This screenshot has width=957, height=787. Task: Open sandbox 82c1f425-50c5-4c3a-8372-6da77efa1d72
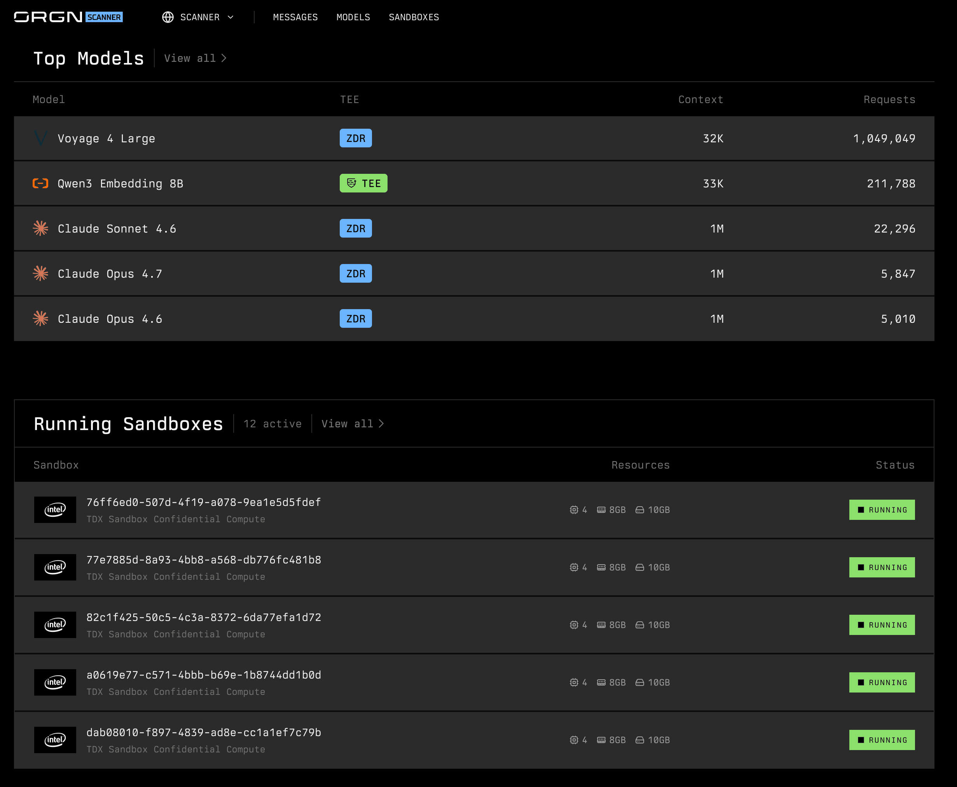pyautogui.click(x=204, y=617)
